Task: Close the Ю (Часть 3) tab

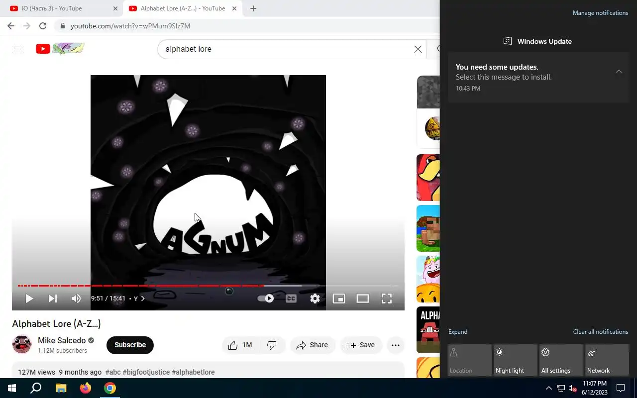Action: [115, 8]
